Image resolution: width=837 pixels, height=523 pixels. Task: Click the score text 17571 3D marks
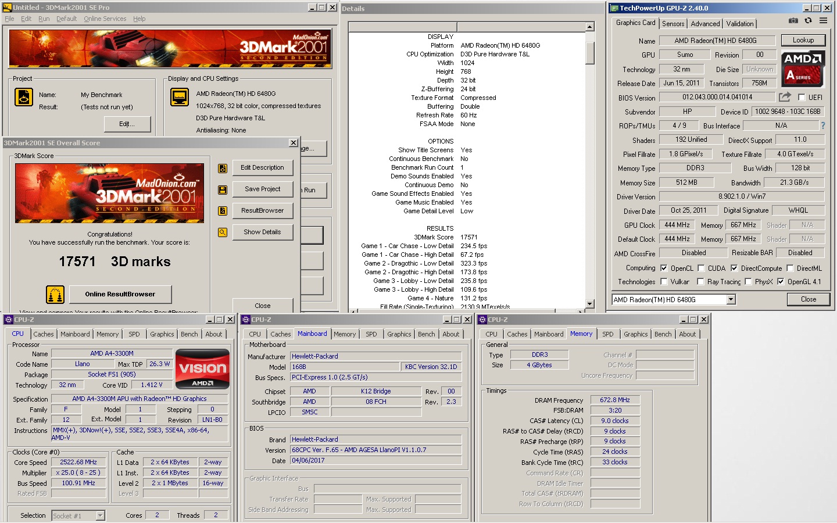click(x=115, y=262)
